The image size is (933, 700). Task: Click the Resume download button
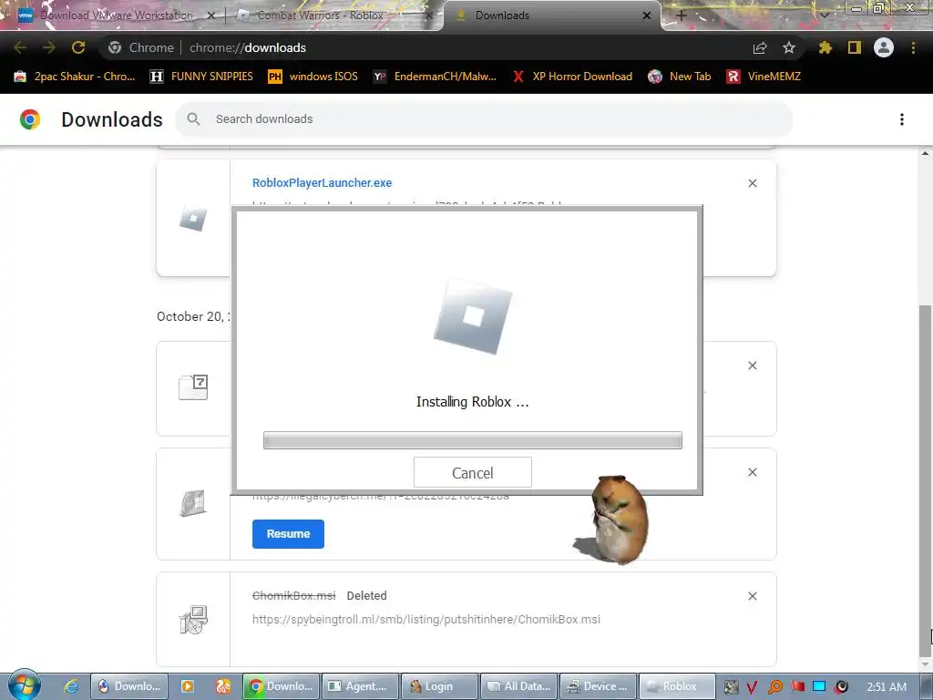pyautogui.click(x=288, y=534)
